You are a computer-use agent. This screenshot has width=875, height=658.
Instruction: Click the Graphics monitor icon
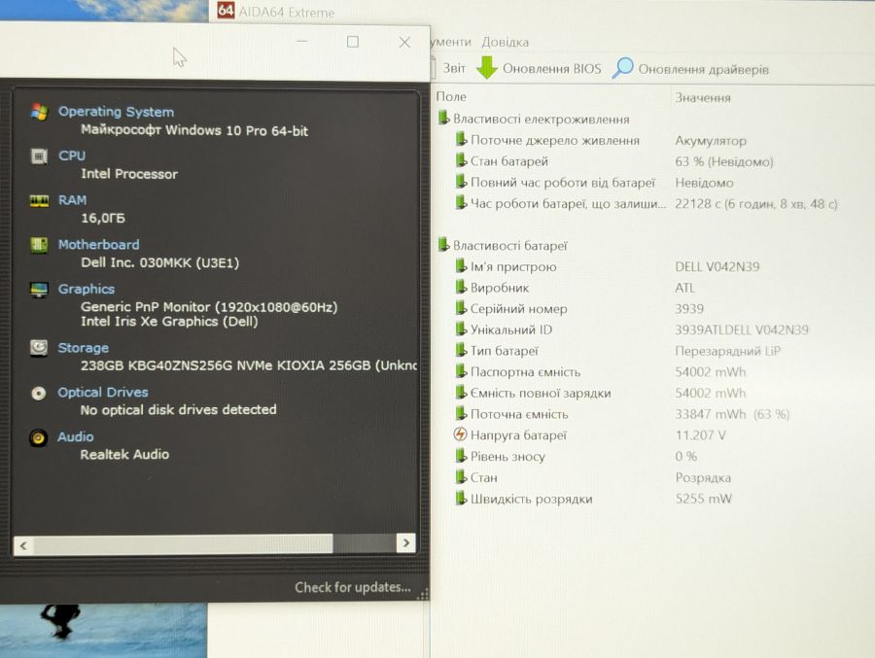click(39, 289)
